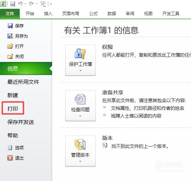Choose 另存为 in the backstage menu
191x181 pixels.
(x=21, y=36)
